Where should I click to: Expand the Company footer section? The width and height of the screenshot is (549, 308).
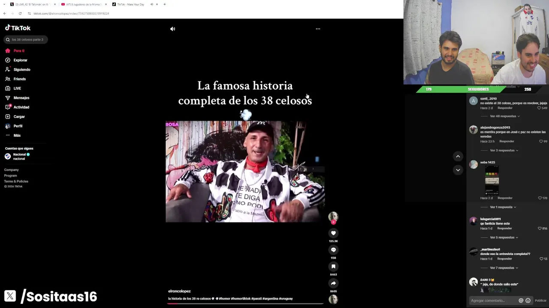pos(12,170)
